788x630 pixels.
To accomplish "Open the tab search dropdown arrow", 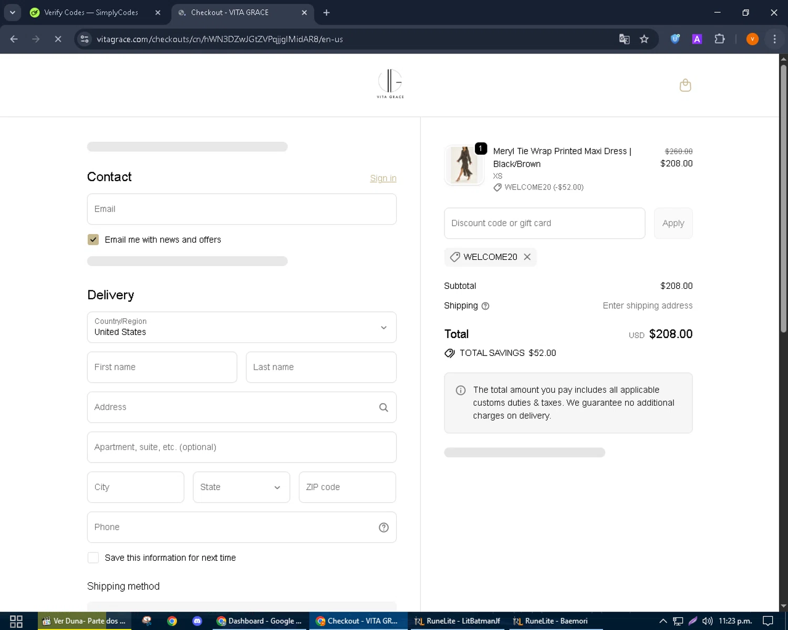I will pyautogui.click(x=12, y=12).
